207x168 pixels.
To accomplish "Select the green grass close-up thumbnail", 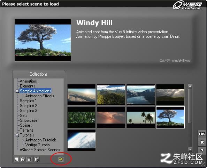I will click(x=82, y=118).
